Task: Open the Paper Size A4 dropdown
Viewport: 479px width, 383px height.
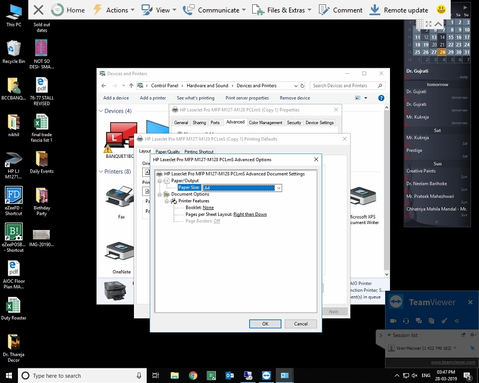Action: [x=279, y=188]
